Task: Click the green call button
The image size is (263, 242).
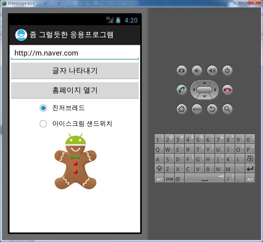Action: point(182,90)
